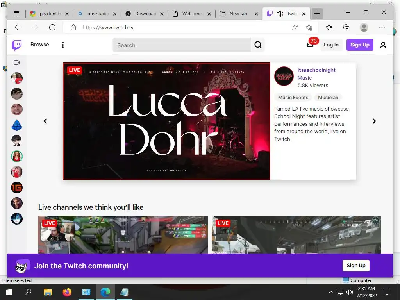Open itsaschoolnight channel link
The width and height of the screenshot is (400, 300).
click(x=316, y=70)
